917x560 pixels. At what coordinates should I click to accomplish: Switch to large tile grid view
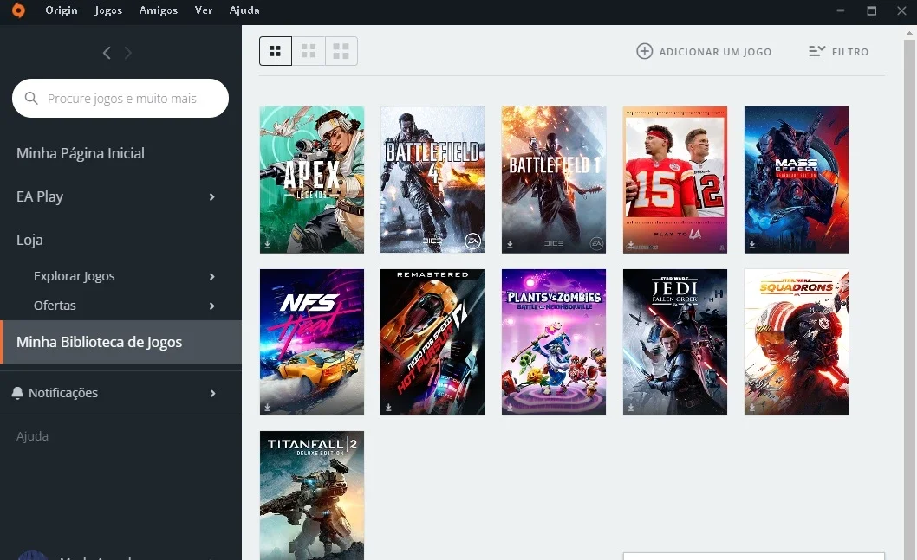click(341, 51)
